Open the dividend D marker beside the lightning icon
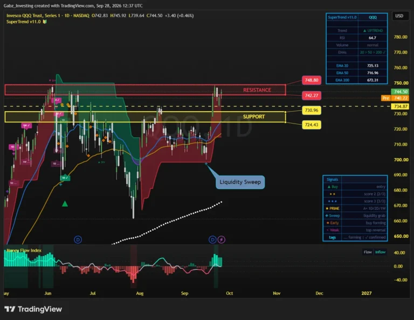The image size is (414, 320). point(212,240)
